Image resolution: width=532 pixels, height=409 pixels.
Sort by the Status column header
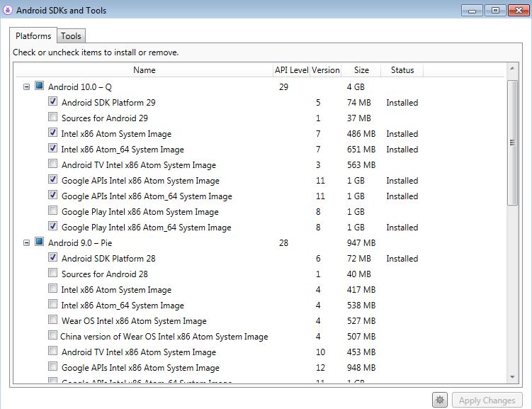coord(402,70)
